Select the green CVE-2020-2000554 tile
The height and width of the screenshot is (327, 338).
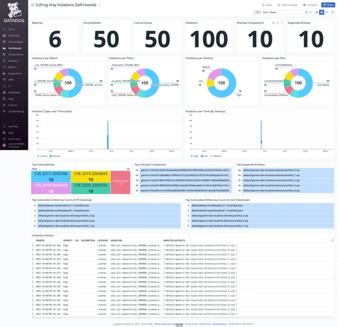[x=91, y=188]
